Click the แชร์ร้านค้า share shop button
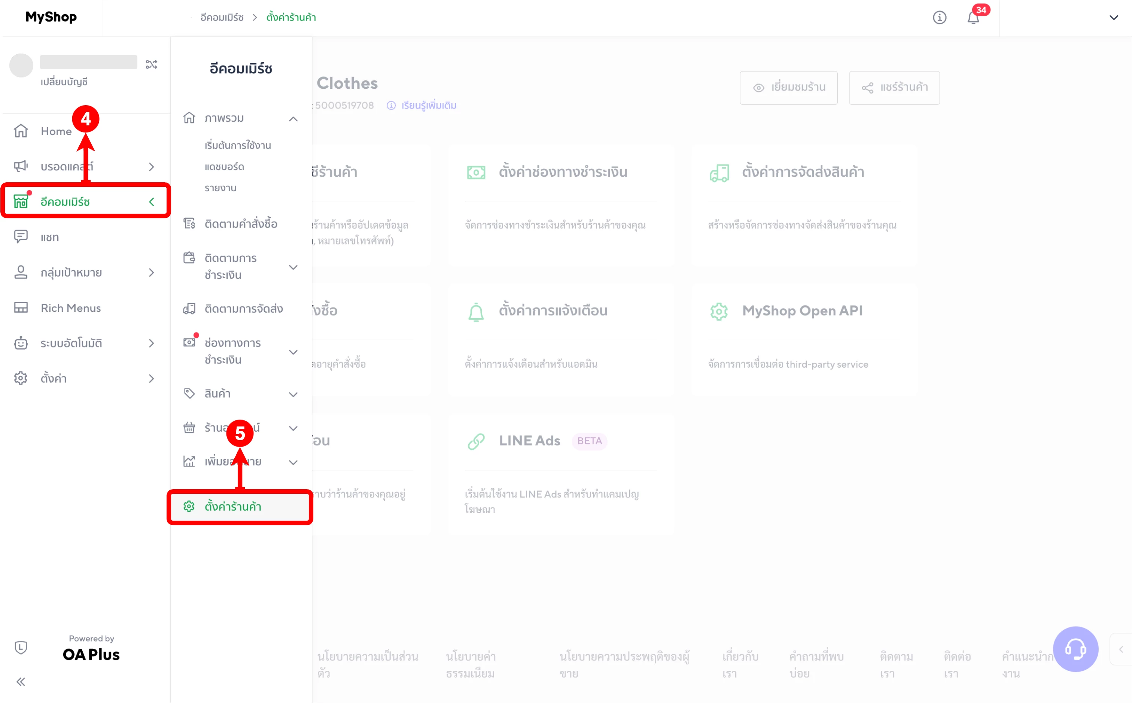This screenshot has height=703, width=1132. (894, 88)
